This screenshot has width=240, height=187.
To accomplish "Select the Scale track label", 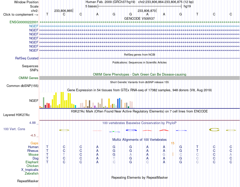I will coord(34,6).
